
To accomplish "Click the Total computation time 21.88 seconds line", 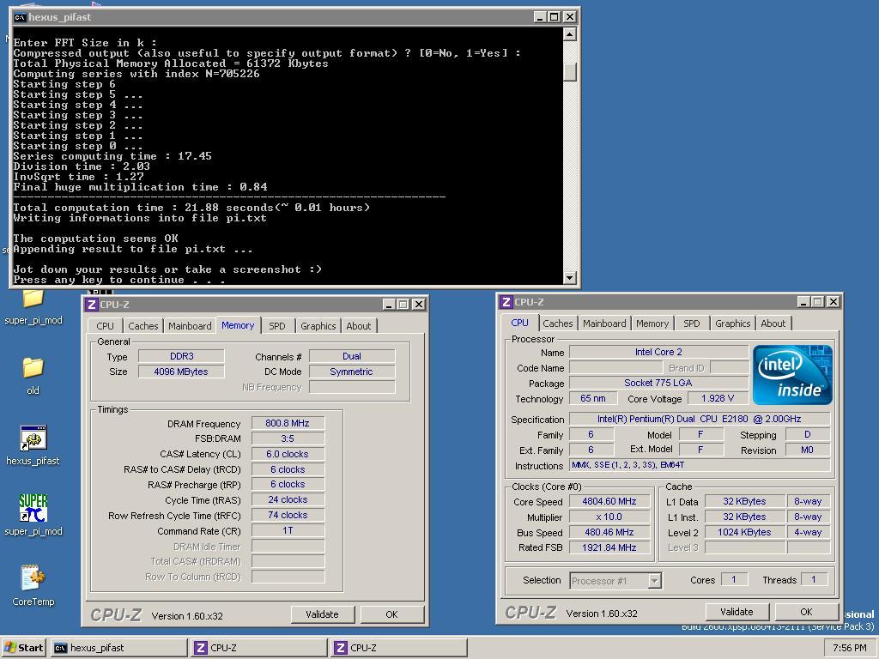I will (x=191, y=208).
